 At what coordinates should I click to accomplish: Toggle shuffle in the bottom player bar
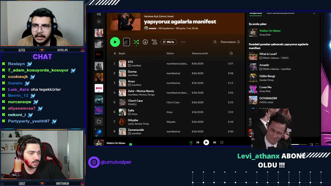click(x=191, y=142)
